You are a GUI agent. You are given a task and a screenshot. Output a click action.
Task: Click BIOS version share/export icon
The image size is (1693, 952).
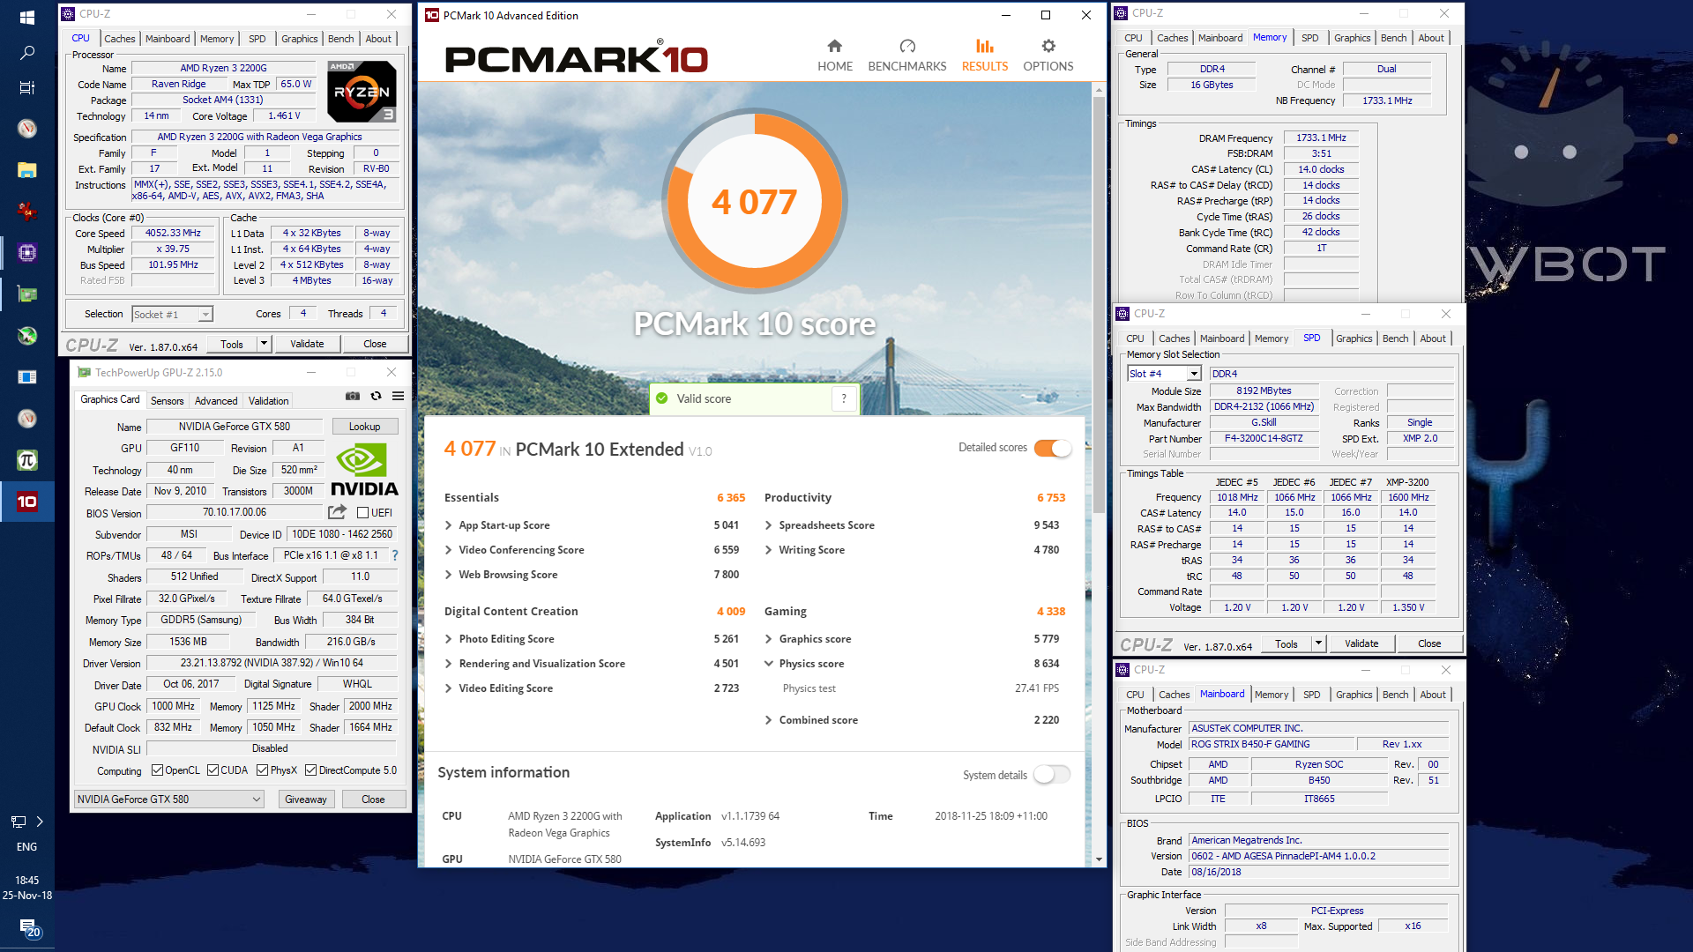[337, 512]
